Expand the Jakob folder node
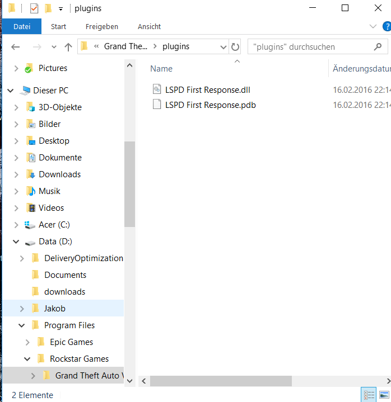The width and height of the screenshot is (391, 402). click(22, 309)
